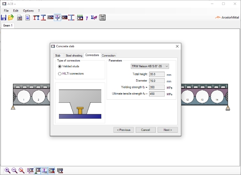241x175 pixels.
Task: Click the Total height input field
Action: coord(157,74)
